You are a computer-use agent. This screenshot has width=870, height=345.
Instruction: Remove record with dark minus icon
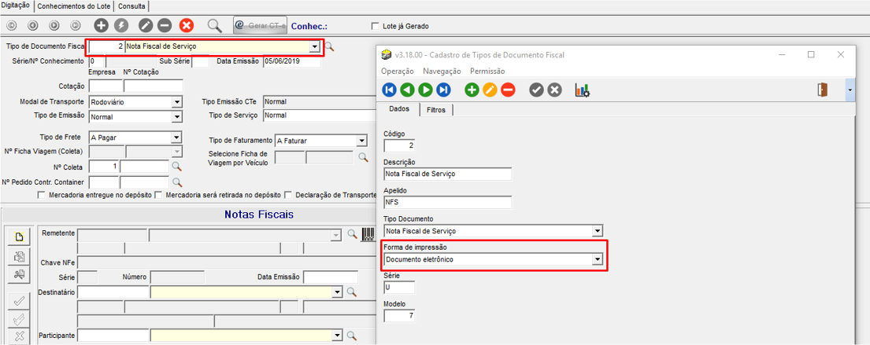pyautogui.click(x=165, y=25)
